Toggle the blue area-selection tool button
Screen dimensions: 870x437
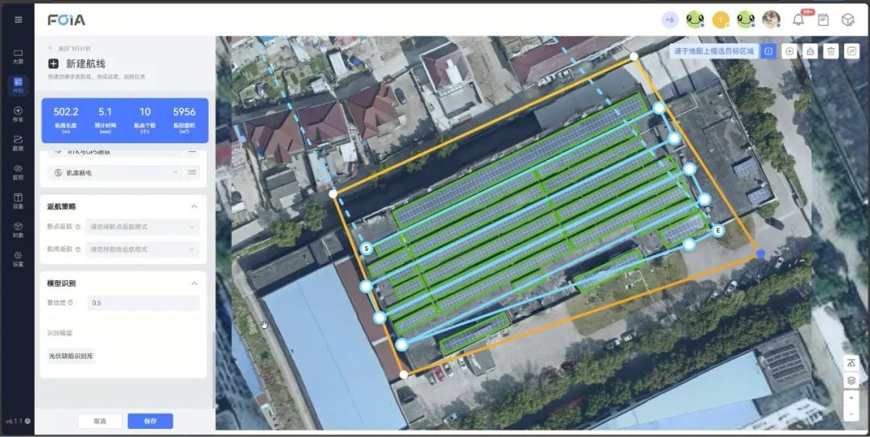coord(768,51)
